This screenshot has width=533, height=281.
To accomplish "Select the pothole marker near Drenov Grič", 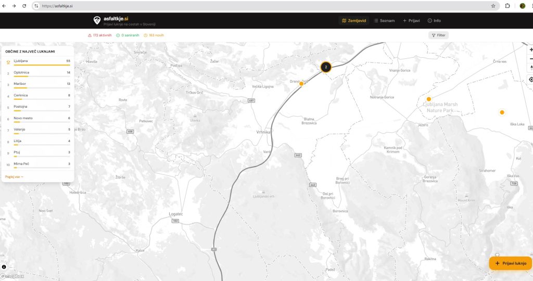I will tap(301, 83).
